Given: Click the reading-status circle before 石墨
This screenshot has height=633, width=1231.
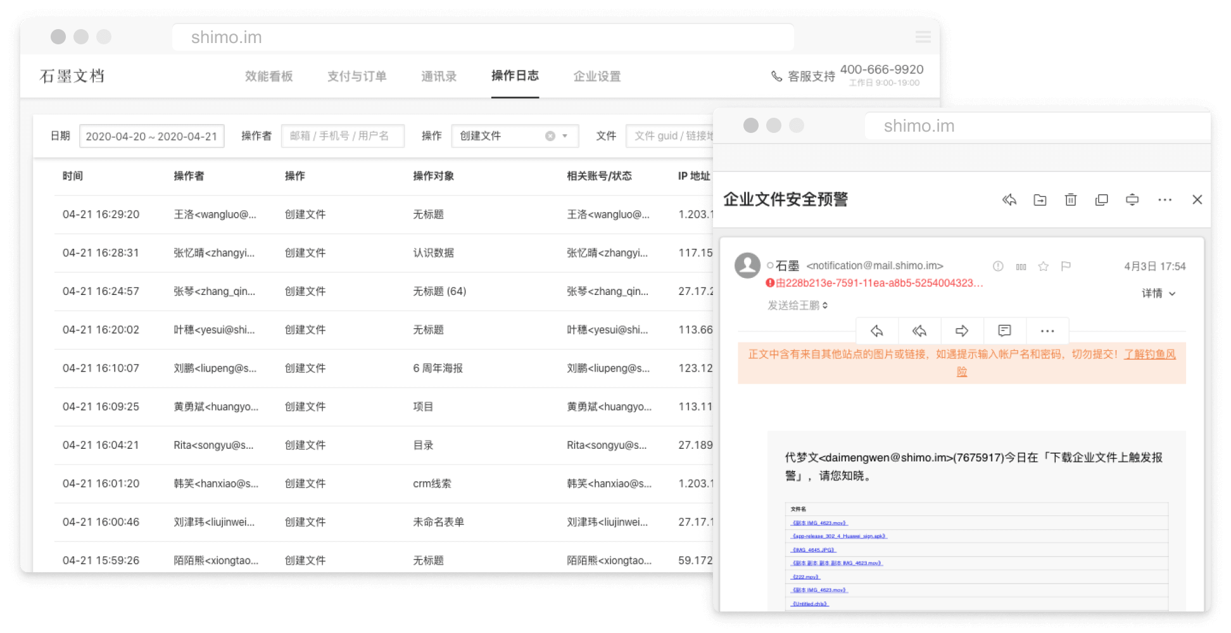Looking at the screenshot, I should (x=770, y=266).
